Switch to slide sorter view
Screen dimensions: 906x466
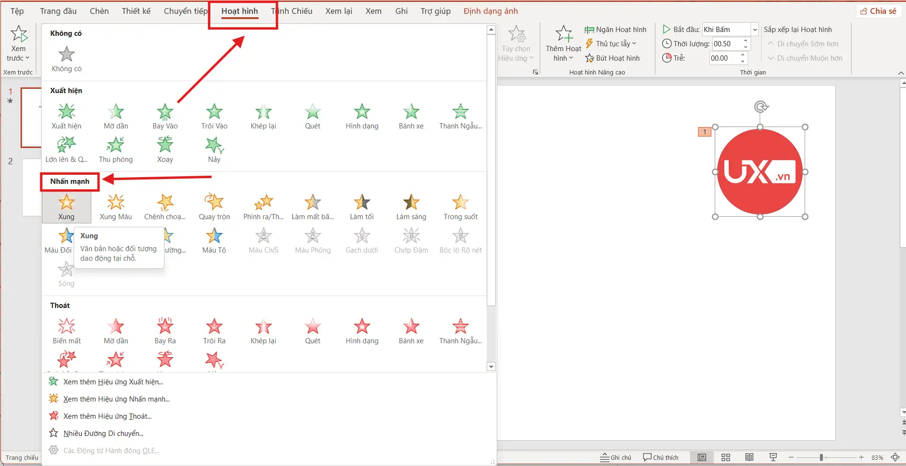[725, 457]
